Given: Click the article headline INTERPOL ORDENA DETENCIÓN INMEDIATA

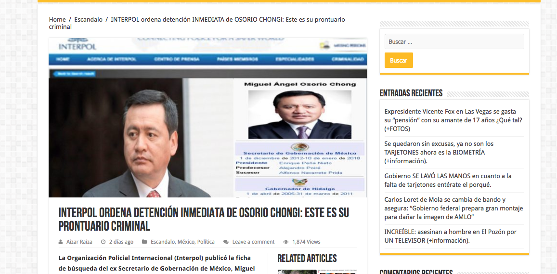Looking at the screenshot, I should click(x=204, y=219).
